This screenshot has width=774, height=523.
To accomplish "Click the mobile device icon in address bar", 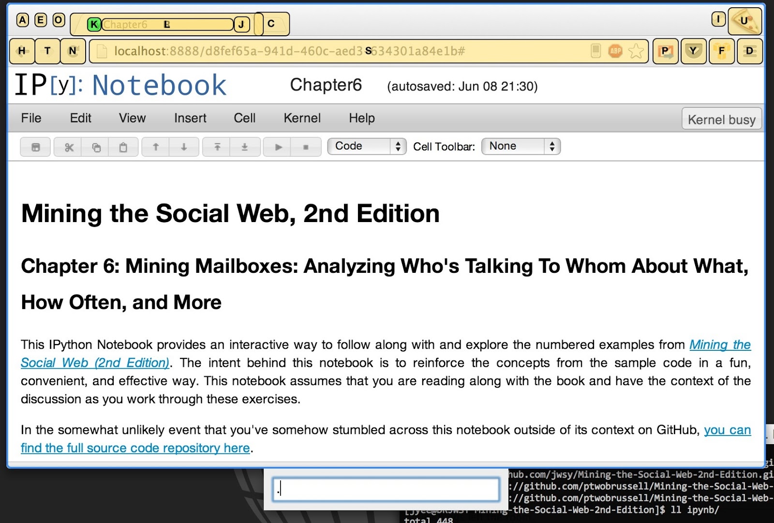I will pos(596,51).
